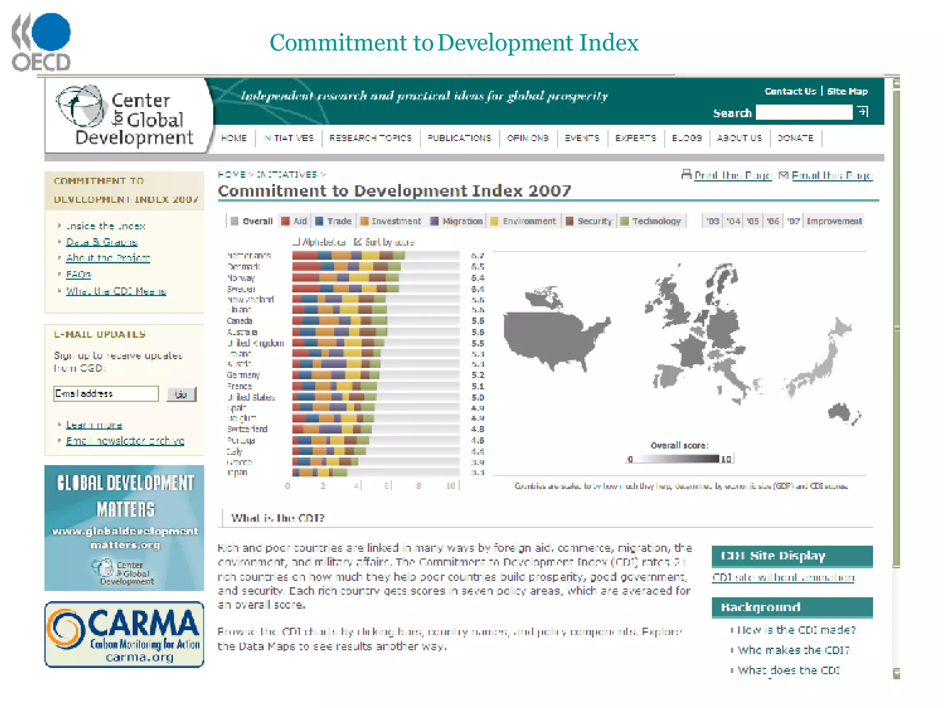Open the RESEARCH TOPICS menu item
The image size is (944, 708).
(370, 138)
